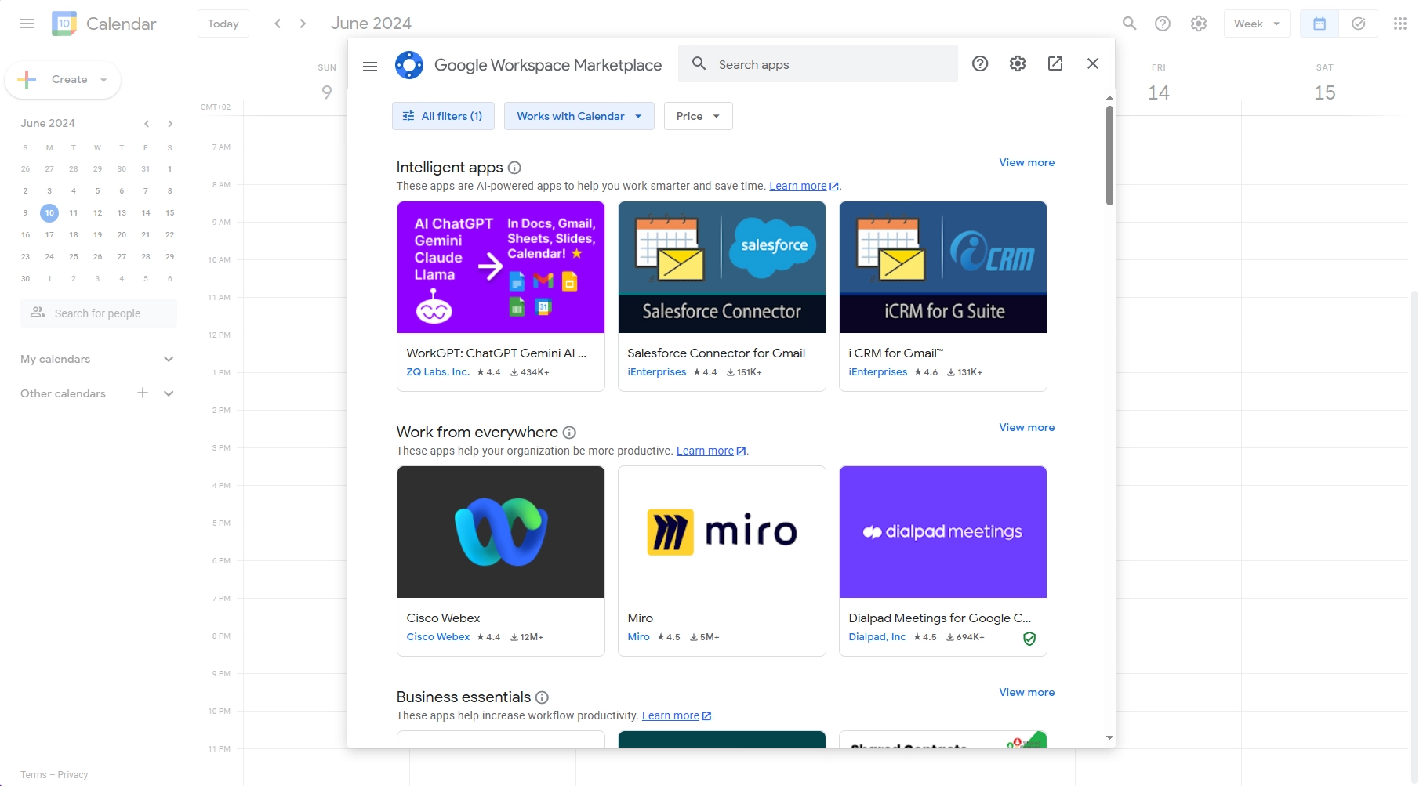Screen dimensions: 1423x786
Task: Open the WorkGPT app thumbnail
Action: pyautogui.click(x=501, y=267)
